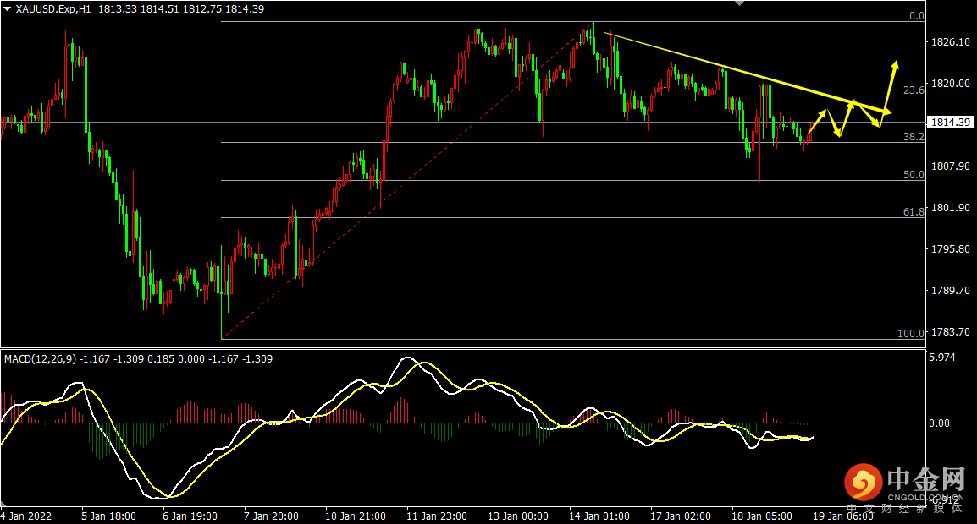Click the CNGOLD coin logo in watermark

862,482
